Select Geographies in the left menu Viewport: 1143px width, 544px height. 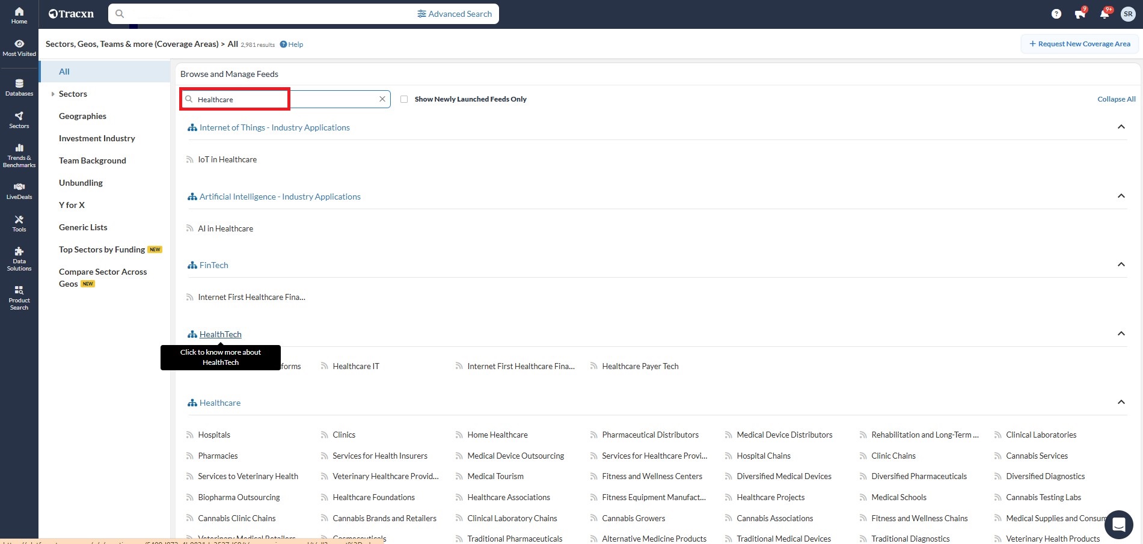(x=82, y=116)
